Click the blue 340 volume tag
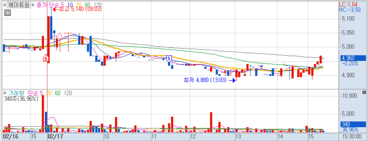 click(x=353, y=124)
